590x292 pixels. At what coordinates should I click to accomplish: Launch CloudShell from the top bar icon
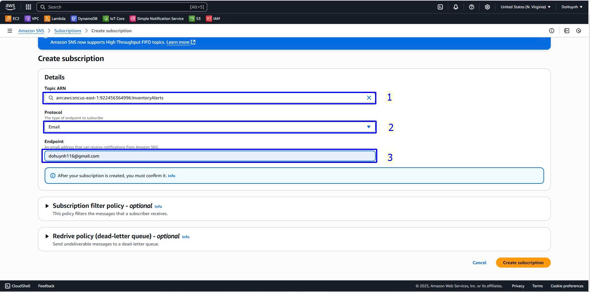coord(440,7)
